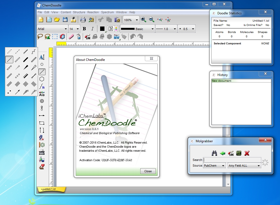Select the arrow shape tool
Viewport: 280px width, 205px height.
(42, 116)
